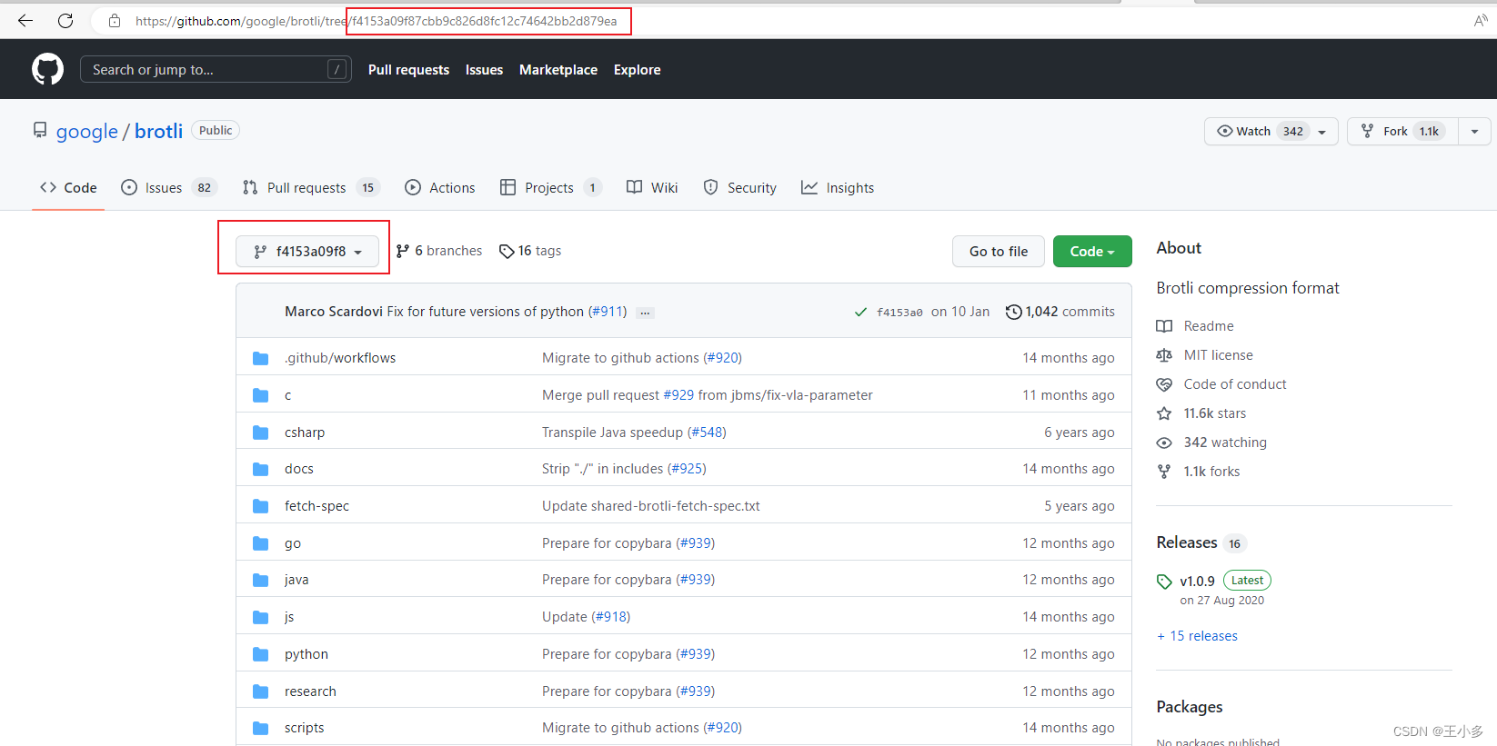Open the Wiki tab
Screen dimensions: 1497x746
tap(652, 187)
